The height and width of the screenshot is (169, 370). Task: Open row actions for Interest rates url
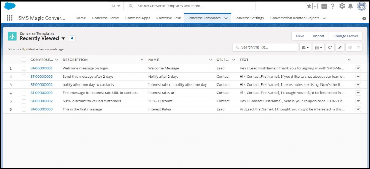358,93
